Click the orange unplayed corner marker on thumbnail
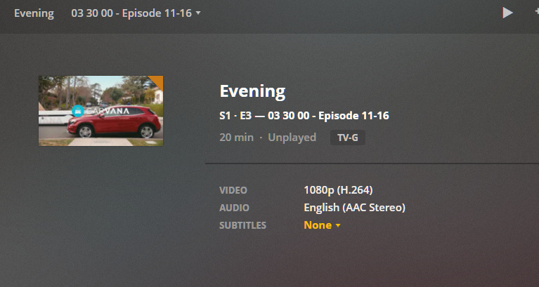 pyautogui.click(x=157, y=81)
